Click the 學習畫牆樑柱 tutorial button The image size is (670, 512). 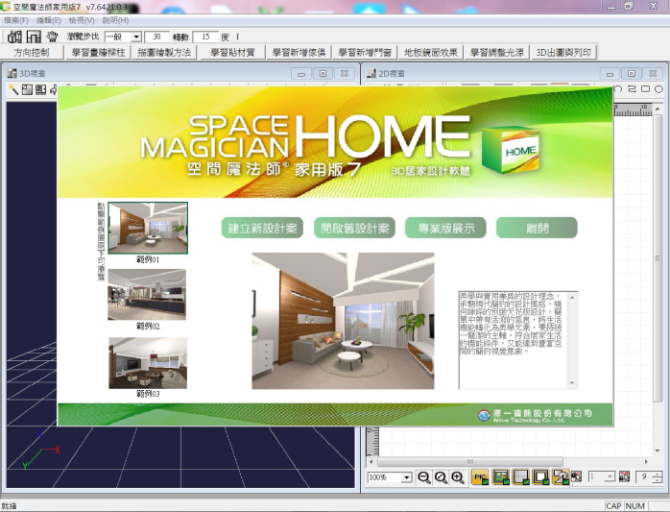pos(98,52)
